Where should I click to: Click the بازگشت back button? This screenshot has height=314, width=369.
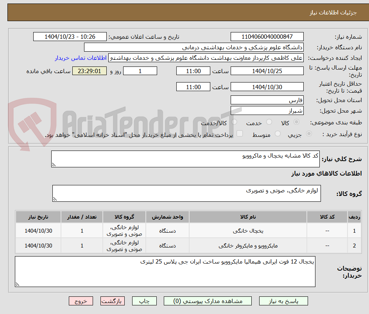(x=112, y=301)
